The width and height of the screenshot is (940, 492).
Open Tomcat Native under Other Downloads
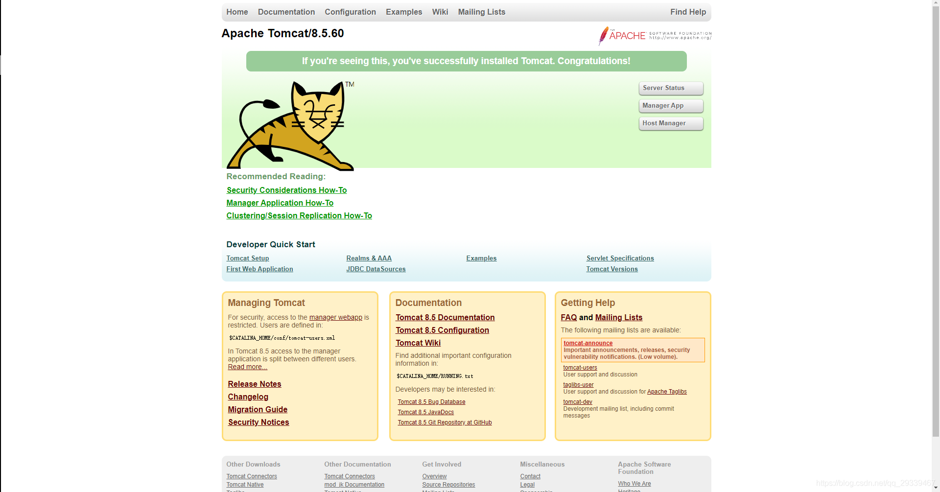(245, 485)
